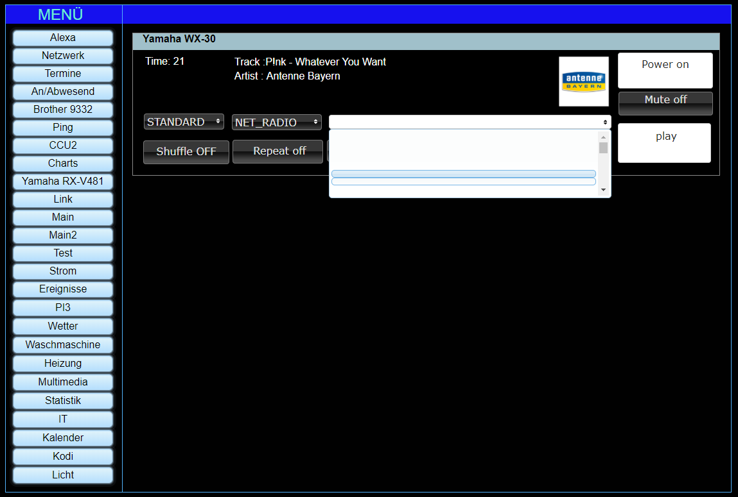Screen dimensions: 738x497
Task: Click the 'Artist : Antenne Bayern' text
Action: point(287,76)
